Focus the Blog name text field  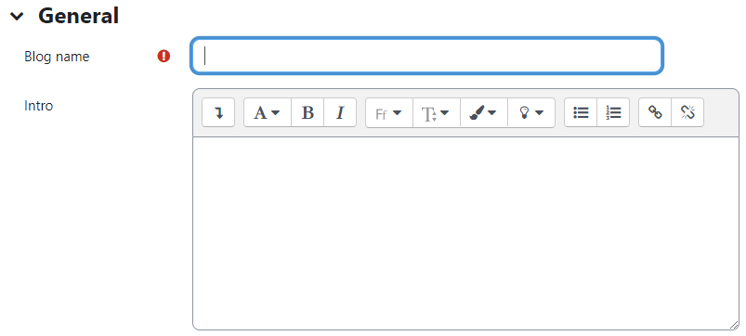point(426,56)
